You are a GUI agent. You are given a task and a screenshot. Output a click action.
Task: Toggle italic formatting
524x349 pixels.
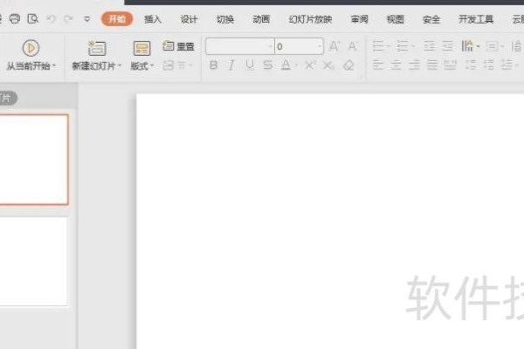tap(231, 65)
